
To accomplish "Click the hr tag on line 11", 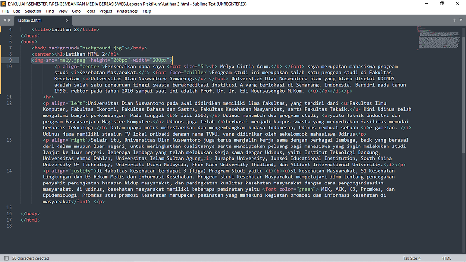I will point(49,97).
